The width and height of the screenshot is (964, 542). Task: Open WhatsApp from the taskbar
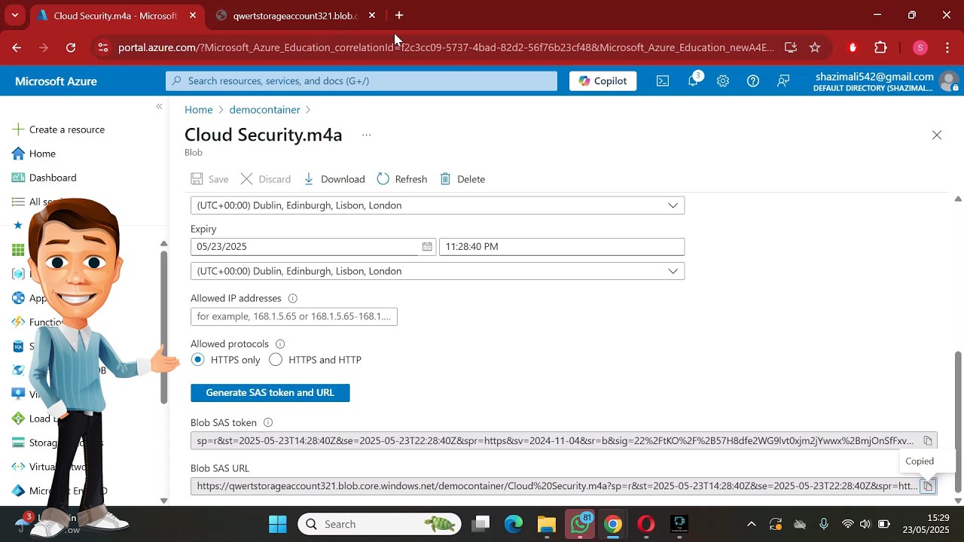click(580, 524)
